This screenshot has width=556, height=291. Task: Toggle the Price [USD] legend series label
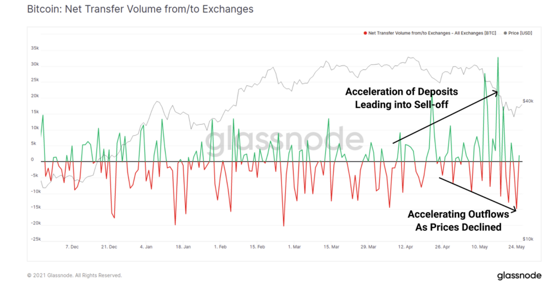pyautogui.click(x=520, y=33)
